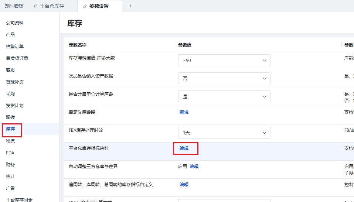This screenshot has width=354, height=202.
Task: Open 公司资料 in the left sidebar
Action: pos(15,23)
